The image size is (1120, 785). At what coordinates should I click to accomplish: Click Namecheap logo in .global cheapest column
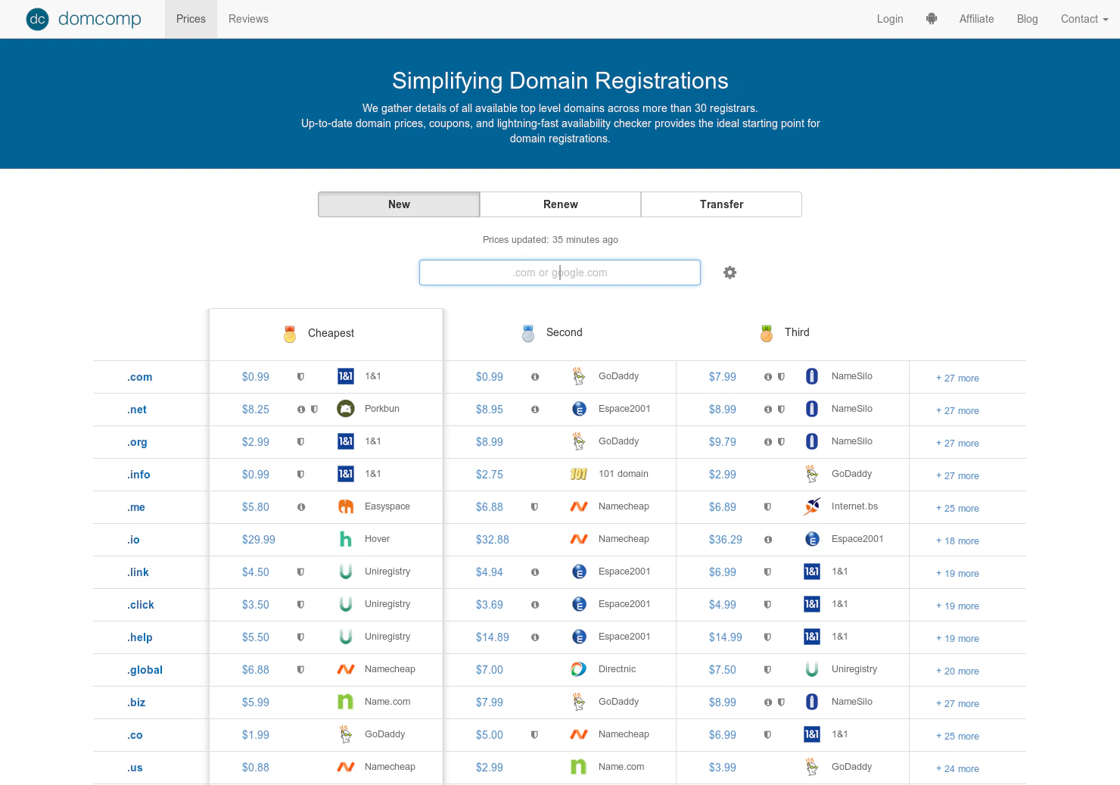(346, 669)
